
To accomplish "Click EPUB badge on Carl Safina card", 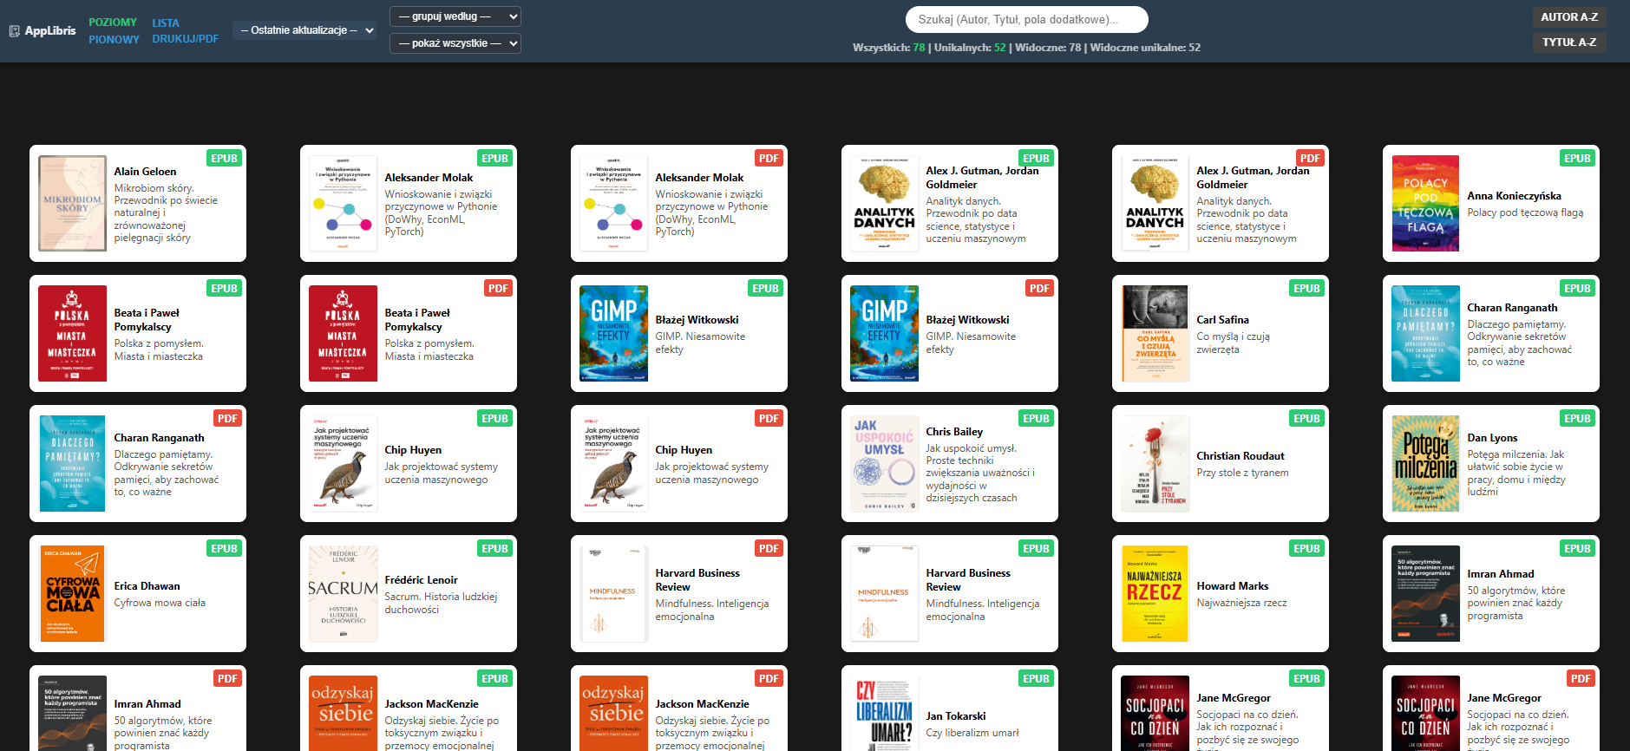I will [1306, 289].
